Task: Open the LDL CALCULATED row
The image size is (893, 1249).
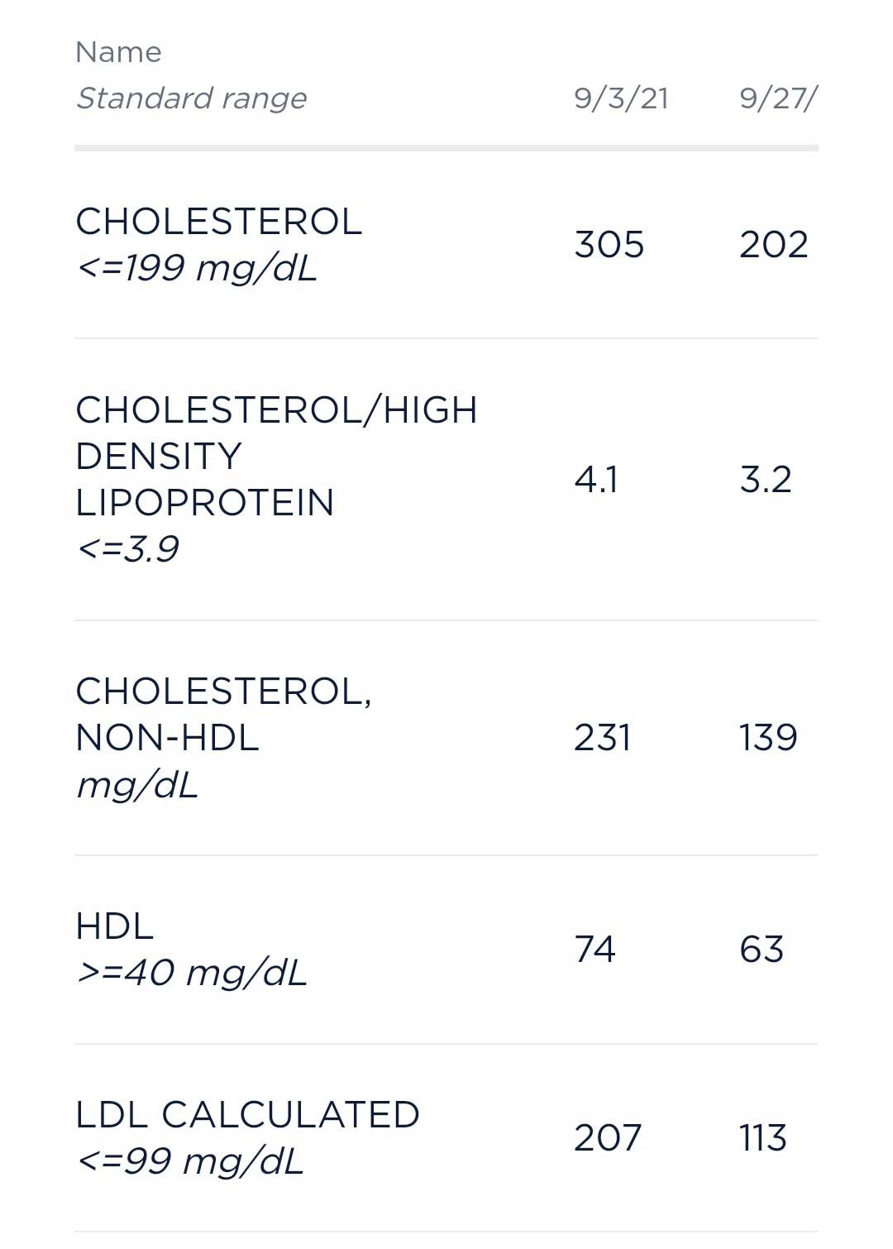Action: coord(247,1115)
